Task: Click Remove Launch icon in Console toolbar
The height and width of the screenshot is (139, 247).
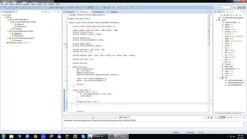Action: coord(208,117)
